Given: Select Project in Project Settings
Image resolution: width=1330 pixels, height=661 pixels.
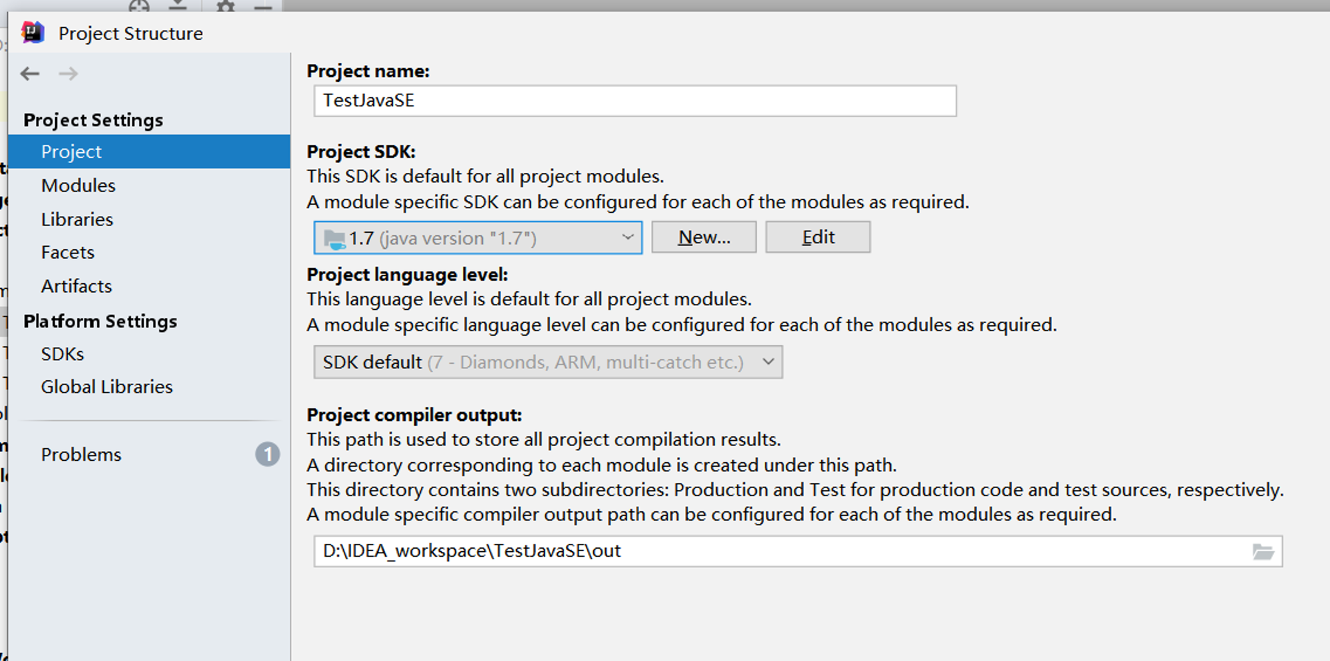Looking at the screenshot, I should click(149, 152).
